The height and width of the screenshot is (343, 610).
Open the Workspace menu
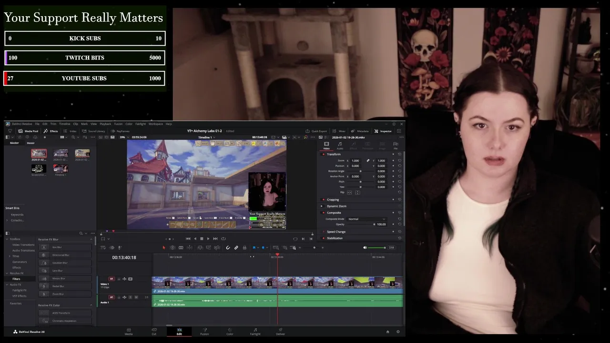coord(155,124)
